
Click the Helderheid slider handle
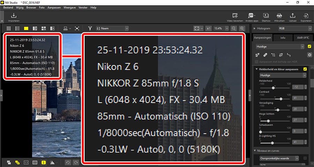click(x=273, y=88)
